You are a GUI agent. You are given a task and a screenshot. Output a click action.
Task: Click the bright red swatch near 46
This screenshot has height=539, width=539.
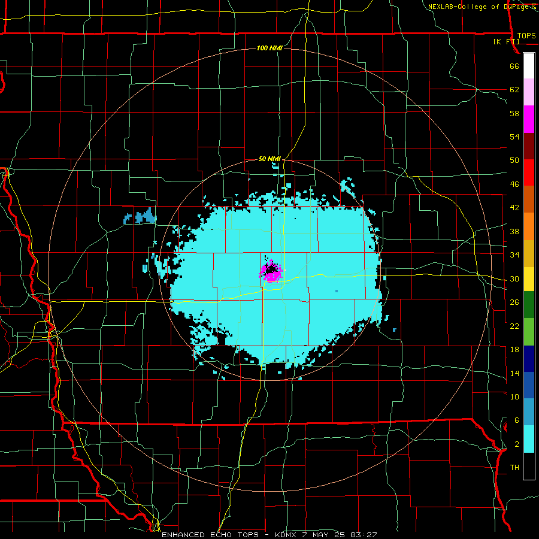(529, 172)
